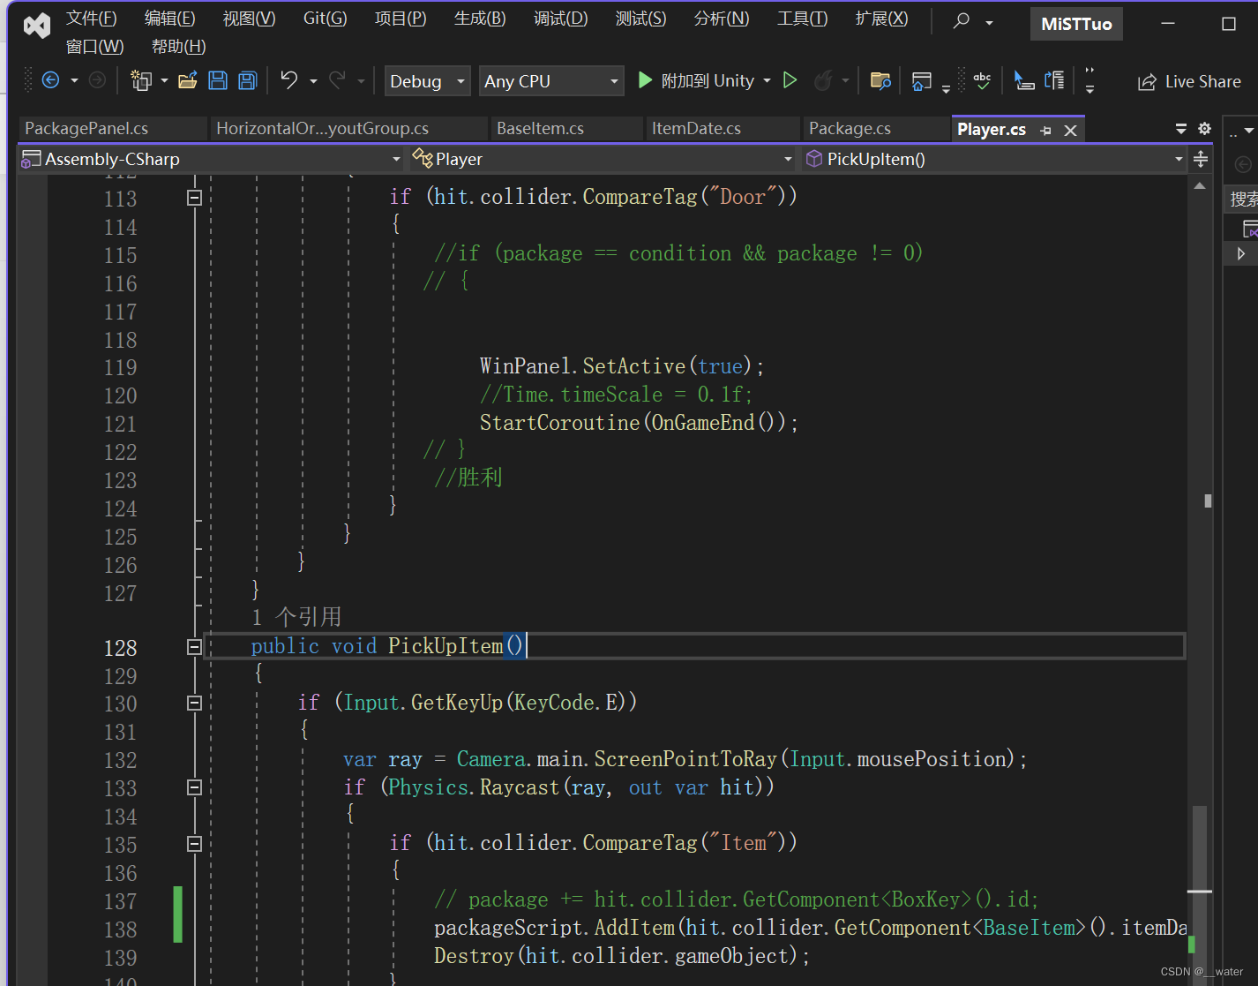Unpin the Player.cs tab
1258x986 pixels.
click(1046, 129)
